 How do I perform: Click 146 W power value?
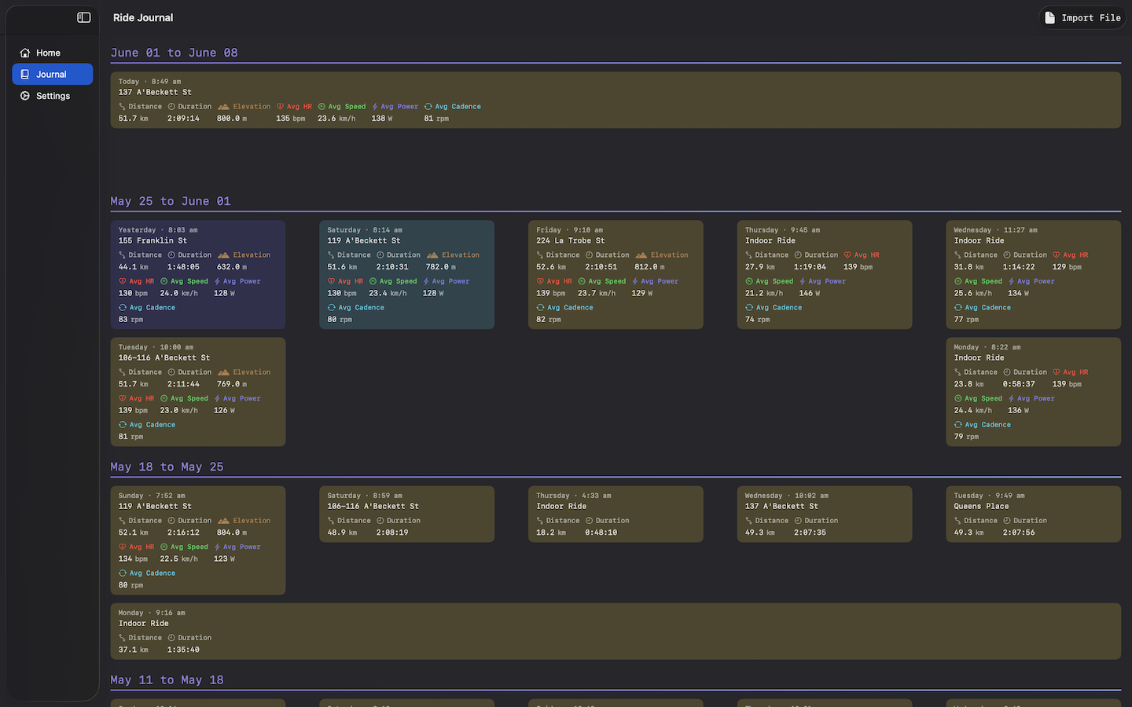pos(810,293)
